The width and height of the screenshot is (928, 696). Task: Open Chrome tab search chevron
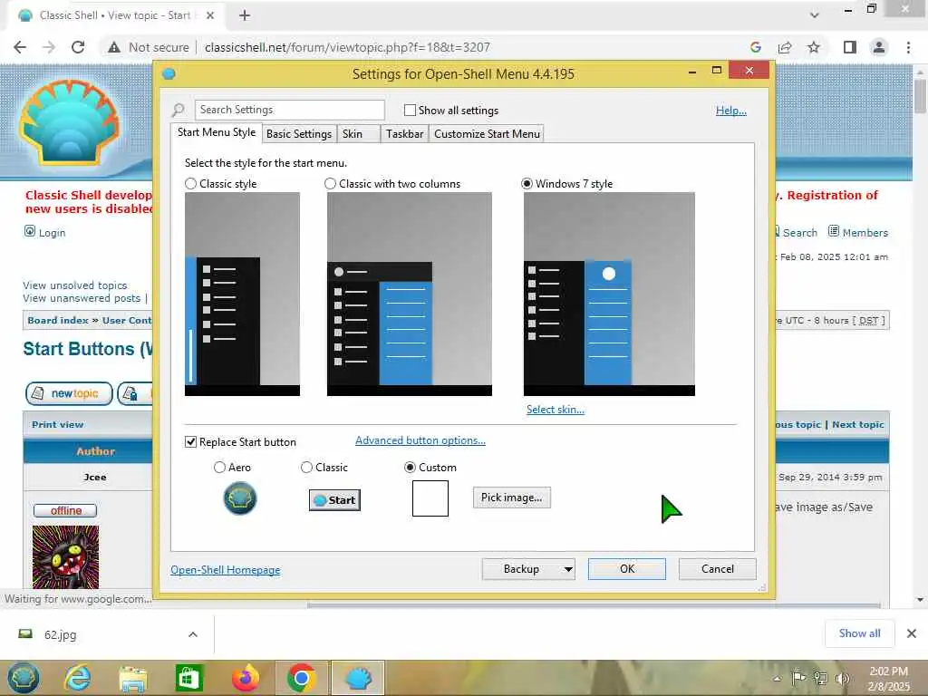pos(815,15)
